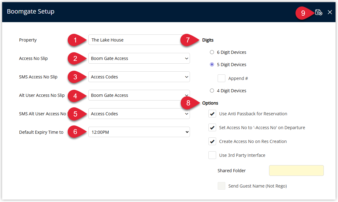
Task: Enable Use 3rd Party Interface checkbox
Action: point(212,155)
